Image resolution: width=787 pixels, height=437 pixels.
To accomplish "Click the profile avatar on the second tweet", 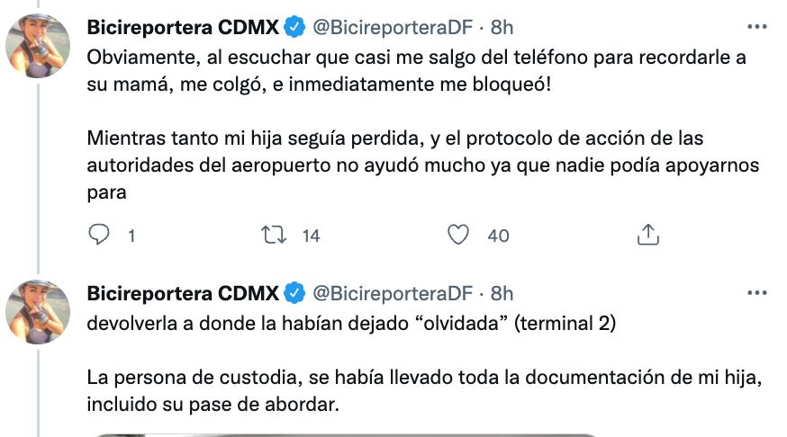I will click(38, 311).
